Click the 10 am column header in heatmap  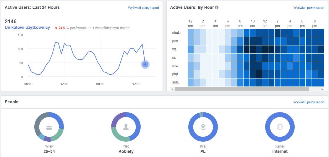tap(253, 24)
